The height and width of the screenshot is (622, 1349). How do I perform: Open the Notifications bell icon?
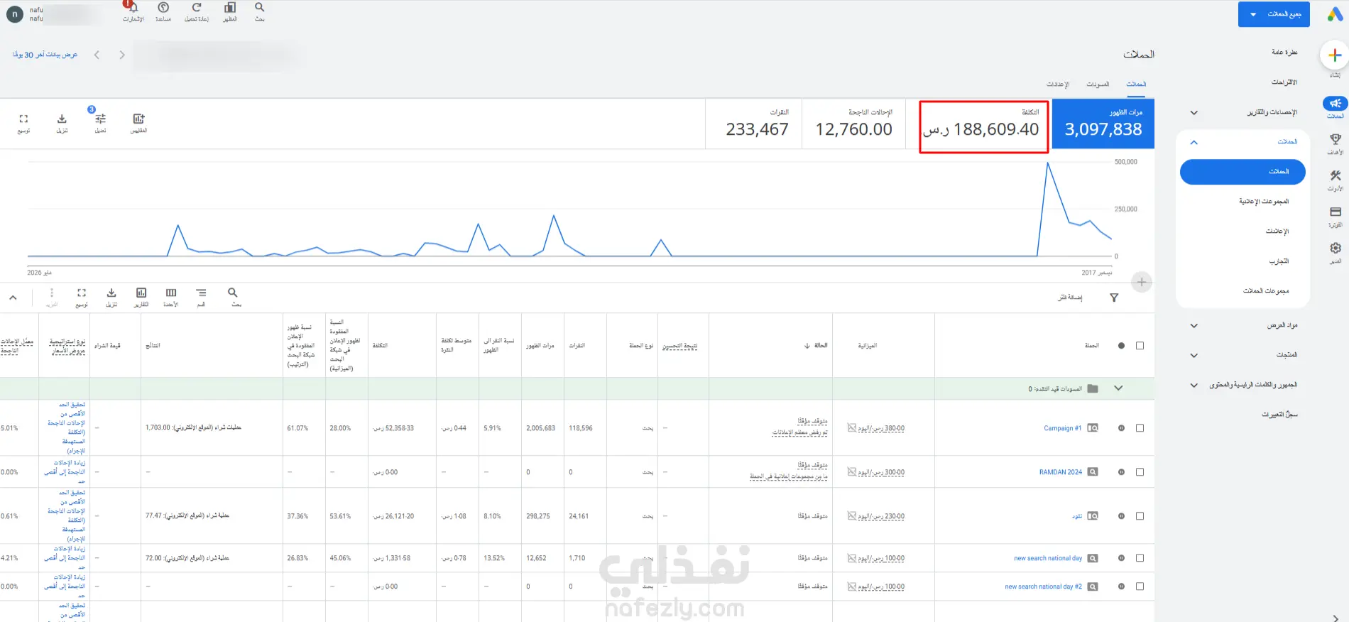(x=133, y=7)
